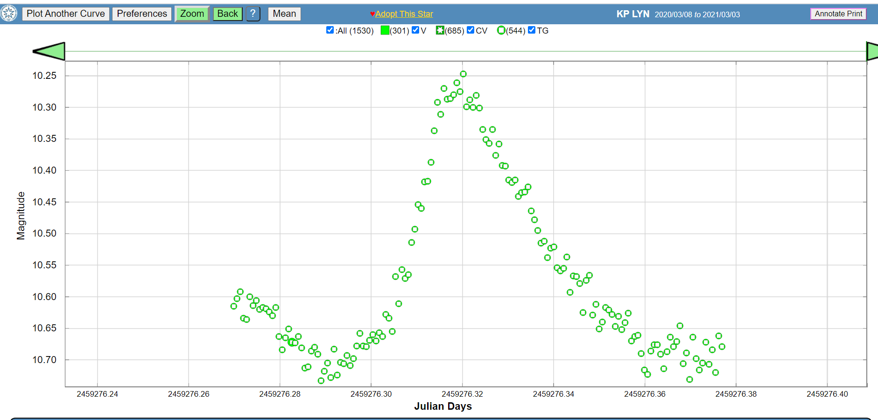
Task: Toggle the CV band checkbox
Action: pyautogui.click(x=471, y=30)
